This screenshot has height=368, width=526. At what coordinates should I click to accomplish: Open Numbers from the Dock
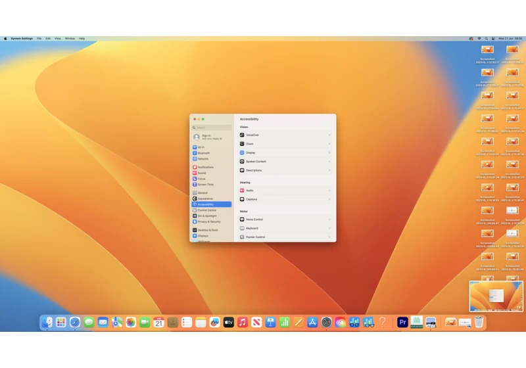(285, 323)
